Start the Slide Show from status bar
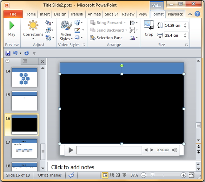 click(124, 175)
